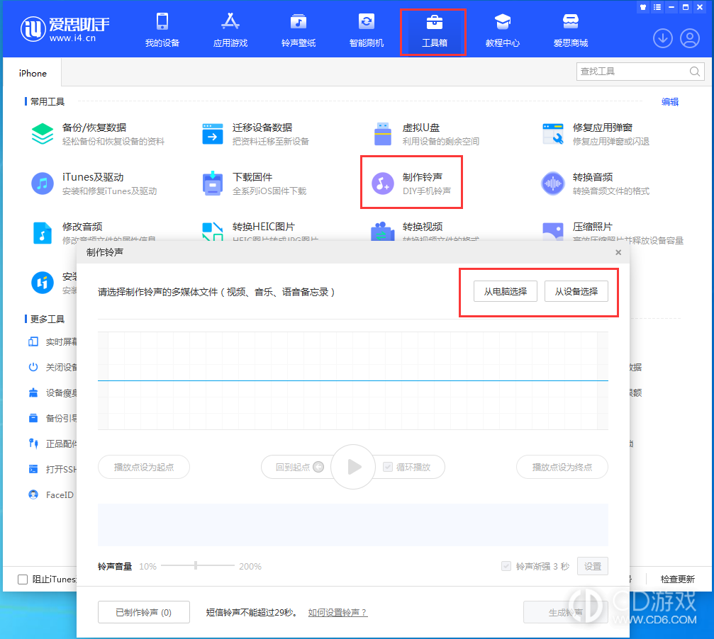
Task: Enable 循环播放 loop playback
Action: click(x=388, y=467)
